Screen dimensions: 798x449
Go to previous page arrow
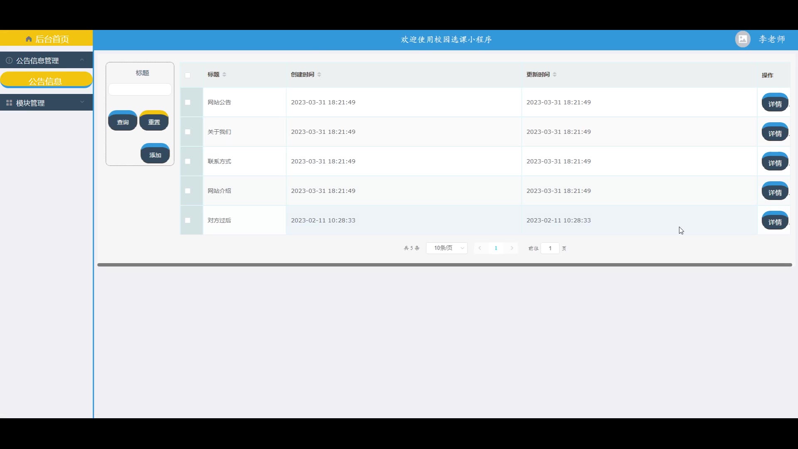tap(480, 248)
